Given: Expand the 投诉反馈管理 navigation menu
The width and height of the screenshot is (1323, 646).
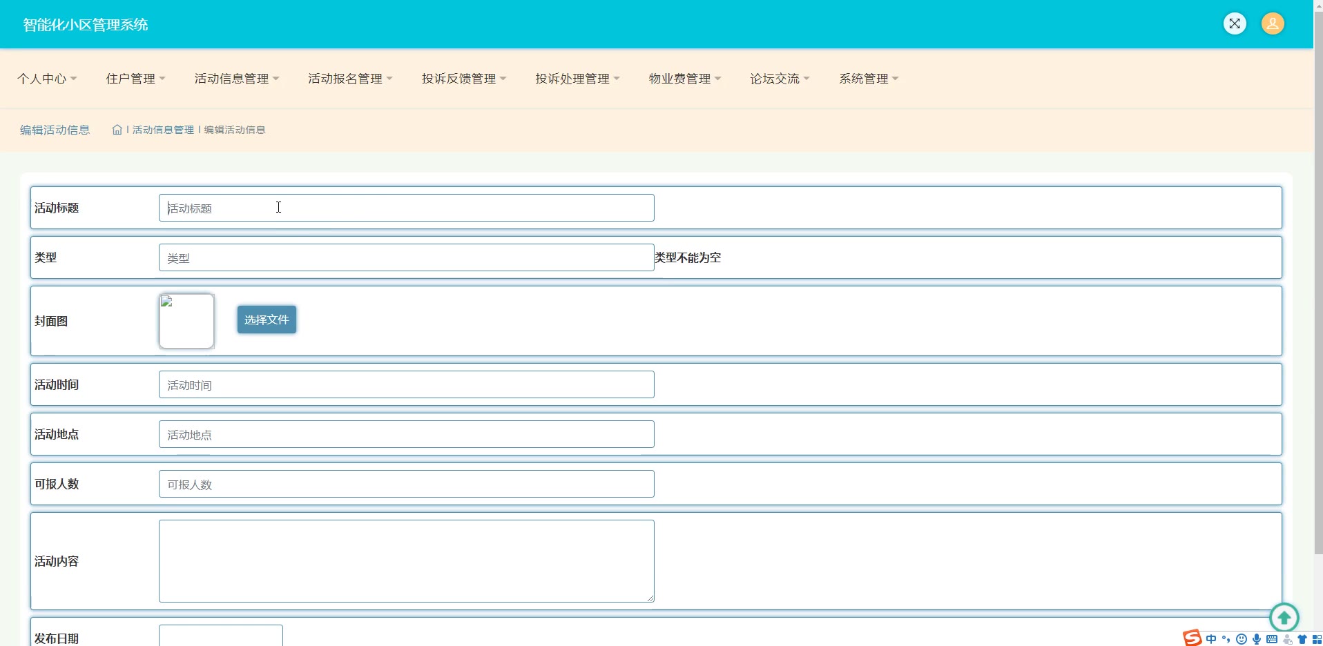Looking at the screenshot, I should 464,79.
